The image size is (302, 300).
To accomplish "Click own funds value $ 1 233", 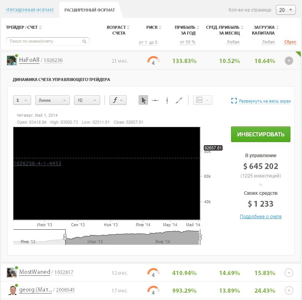I will point(261,204).
